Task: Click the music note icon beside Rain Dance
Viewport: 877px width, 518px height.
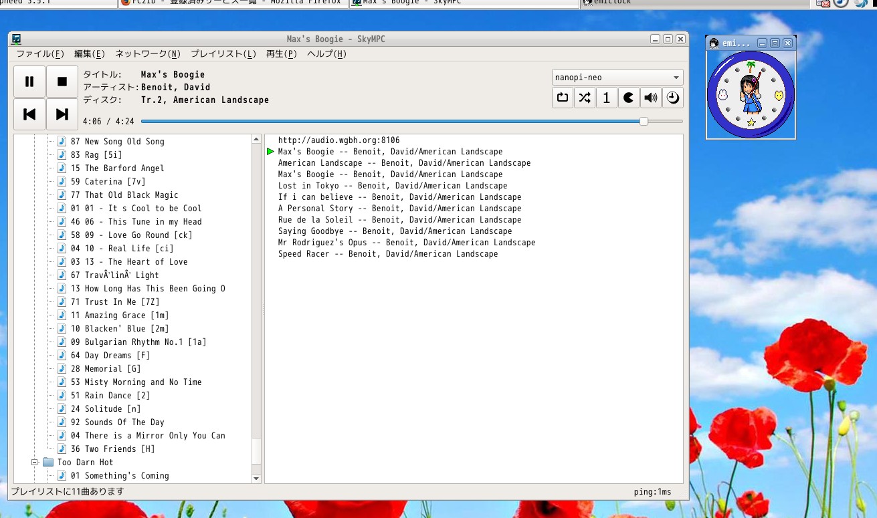Action: pos(61,395)
